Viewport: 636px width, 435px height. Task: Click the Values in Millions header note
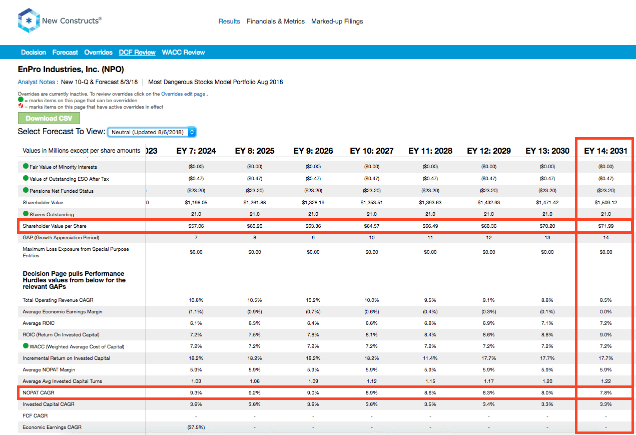[82, 151]
